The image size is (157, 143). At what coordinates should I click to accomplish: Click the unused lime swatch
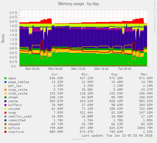point(5,109)
